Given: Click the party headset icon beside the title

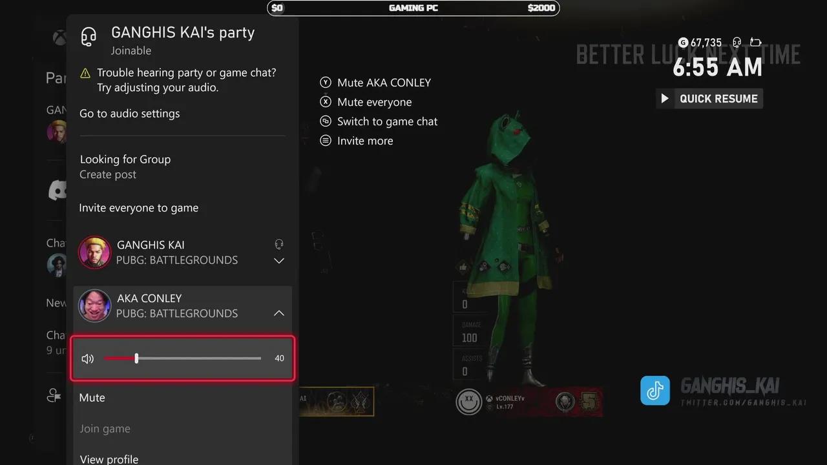Looking at the screenshot, I should (x=89, y=37).
